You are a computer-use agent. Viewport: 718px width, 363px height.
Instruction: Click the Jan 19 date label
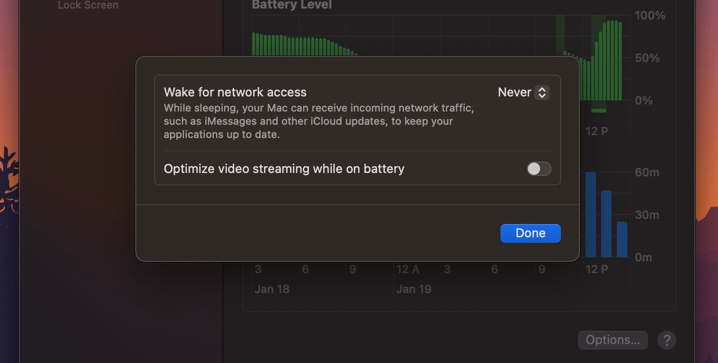pos(414,289)
